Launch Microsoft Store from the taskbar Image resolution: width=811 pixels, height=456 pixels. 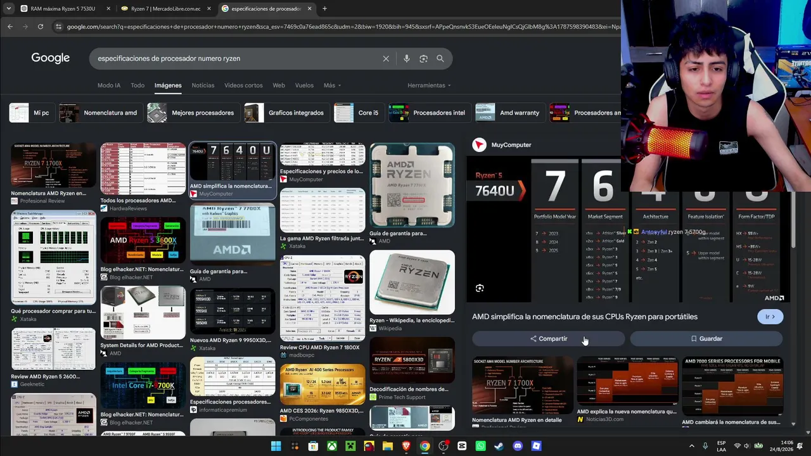313,446
